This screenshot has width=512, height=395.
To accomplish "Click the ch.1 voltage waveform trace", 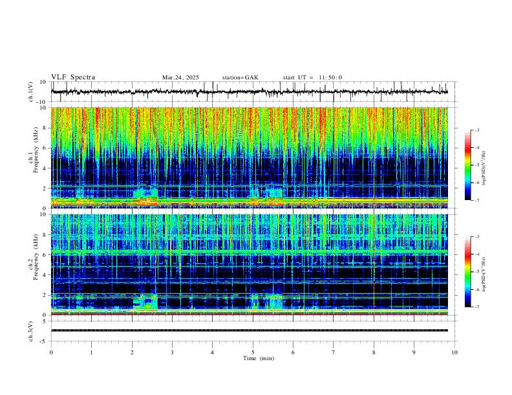I will pos(250,92).
